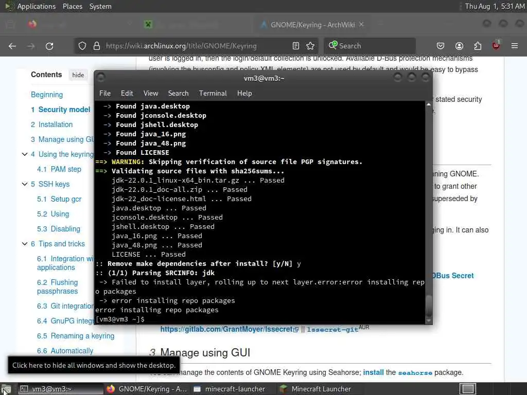Close the GNOME/Keyring ArchWiki tab
The width and height of the screenshot is (527, 395).
(361, 25)
